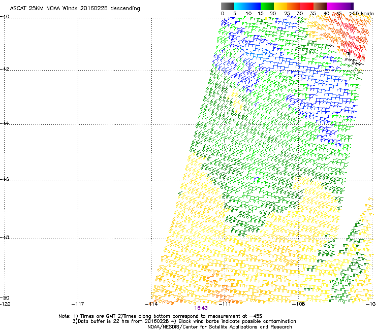
Task: Click the '-40' latitude axis label
Action: pyautogui.click(x=5, y=17)
